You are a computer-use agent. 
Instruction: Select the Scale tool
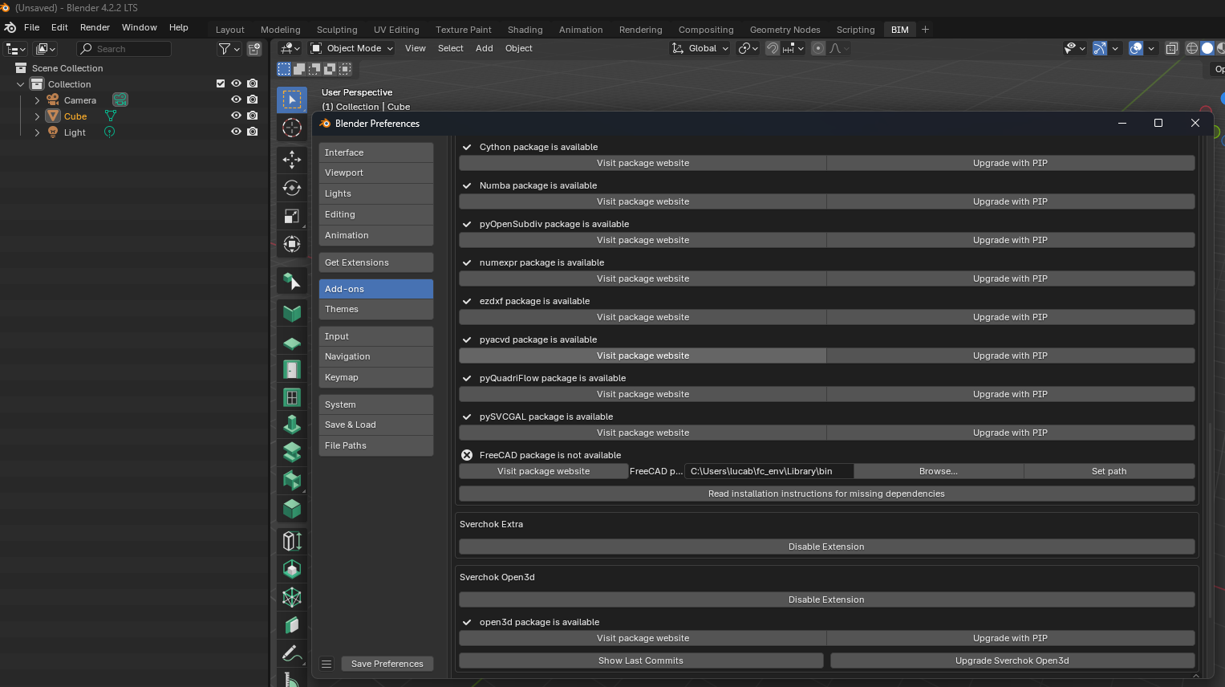click(x=292, y=216)
